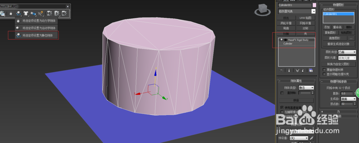Click the ragdoll skeleton icon
The height and width of the screenshot is (143, 359).
41,14
